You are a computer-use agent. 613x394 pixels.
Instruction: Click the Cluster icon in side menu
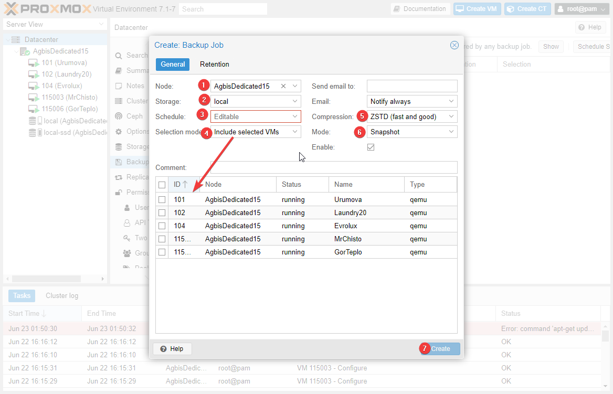119,101
